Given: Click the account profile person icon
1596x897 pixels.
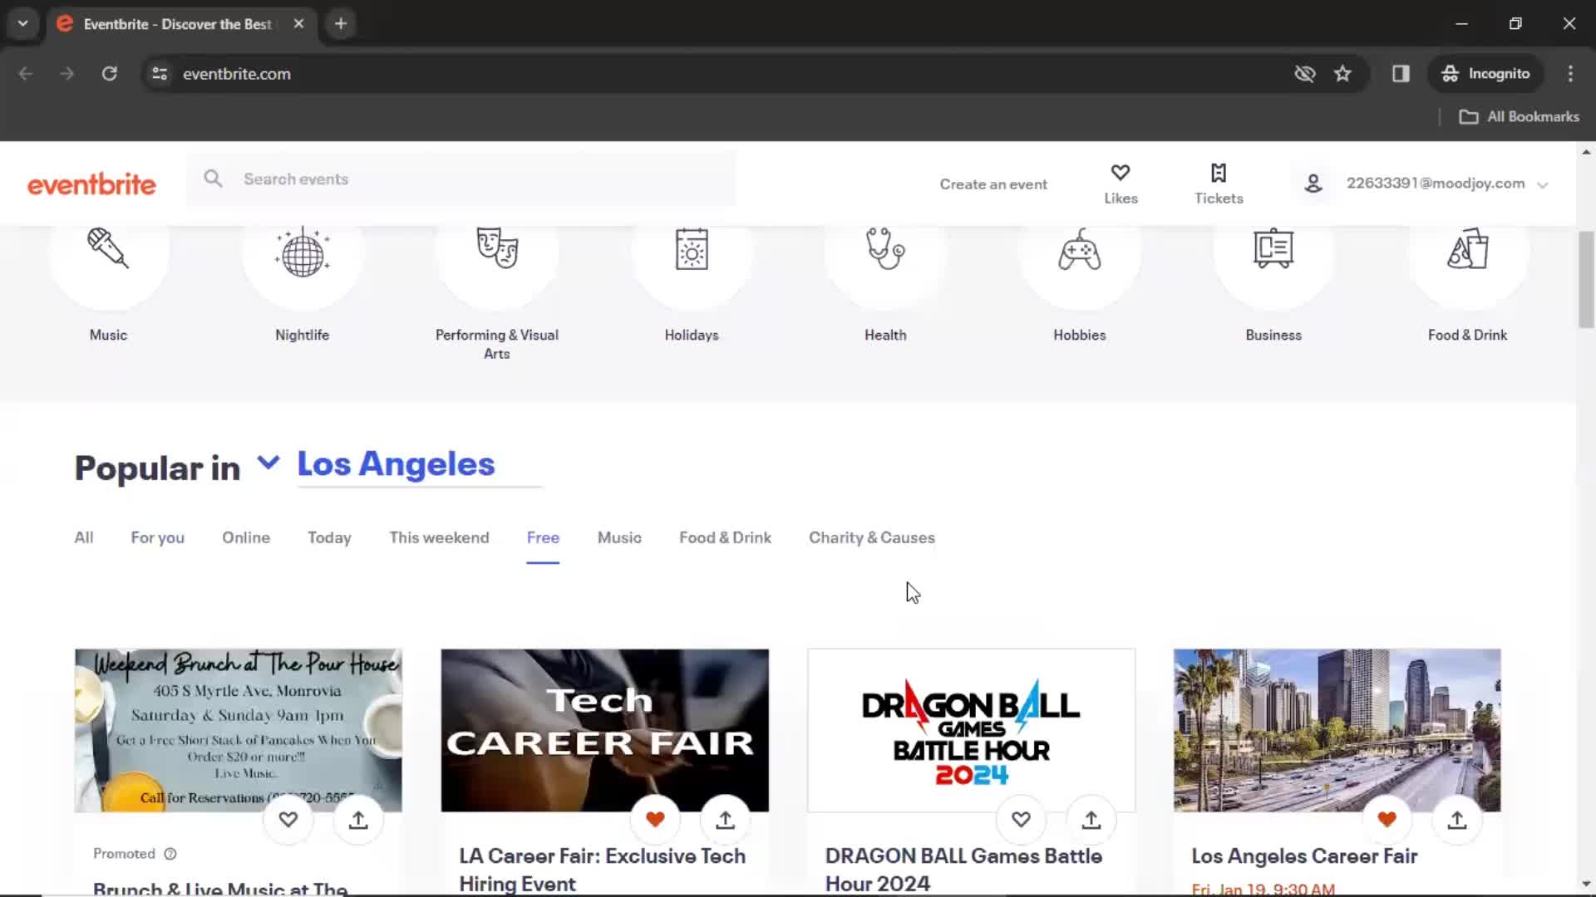Looking at the screenshot, I should click(1313, 184).
